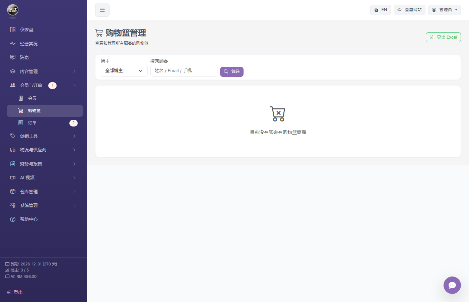Click 目前没有顾客有购物篮商品 message
Image resolution: width=469 pixels, height=302 pixels.
pyautogui.click(x=278, y=132)
